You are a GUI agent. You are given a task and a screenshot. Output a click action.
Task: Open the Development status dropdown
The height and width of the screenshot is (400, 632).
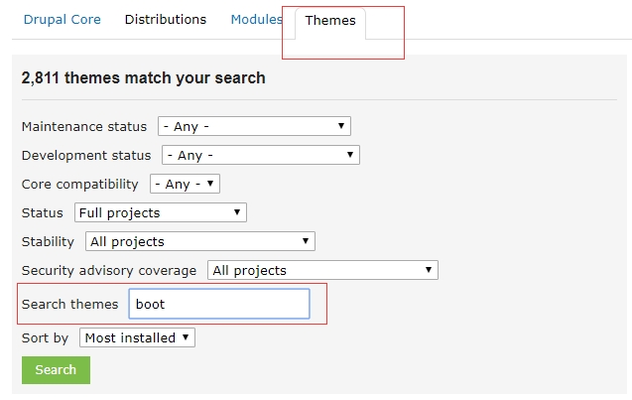260,156
